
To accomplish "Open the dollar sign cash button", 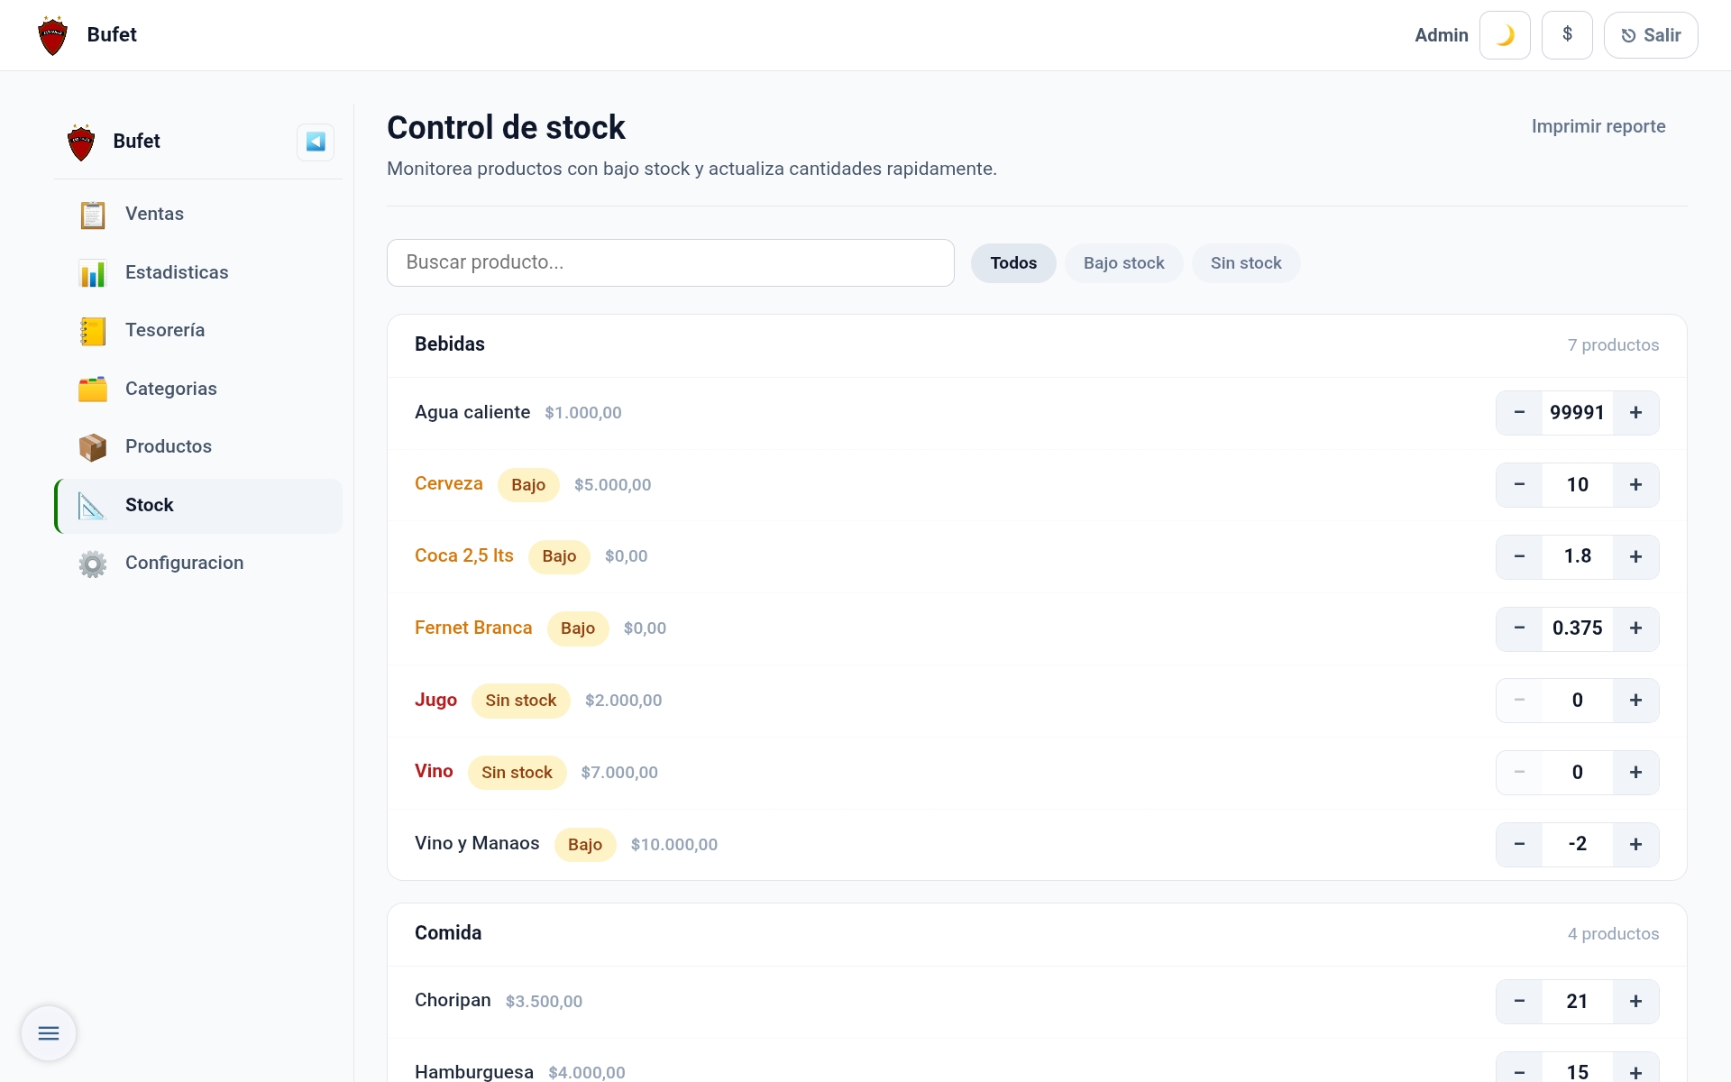I will (x=1567, y=35).
